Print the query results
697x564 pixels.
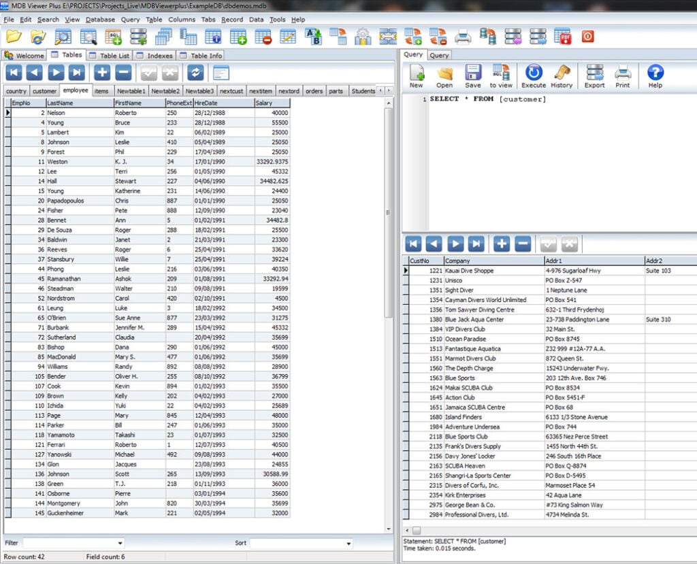pyautogui.click(x=624, y=75)
